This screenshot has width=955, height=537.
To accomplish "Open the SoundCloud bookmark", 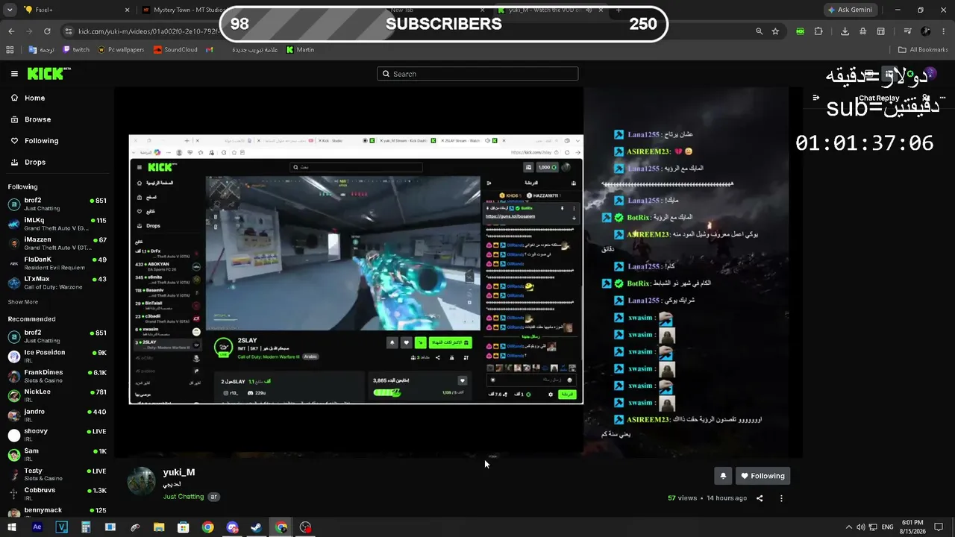I will pyautogui.click(x=175, y=50).
